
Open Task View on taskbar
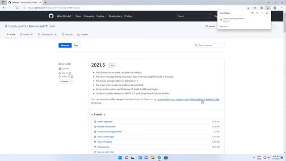click(x=133, y=158)
